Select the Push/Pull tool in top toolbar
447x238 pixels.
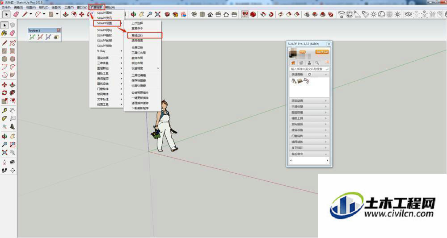(66, 14)
